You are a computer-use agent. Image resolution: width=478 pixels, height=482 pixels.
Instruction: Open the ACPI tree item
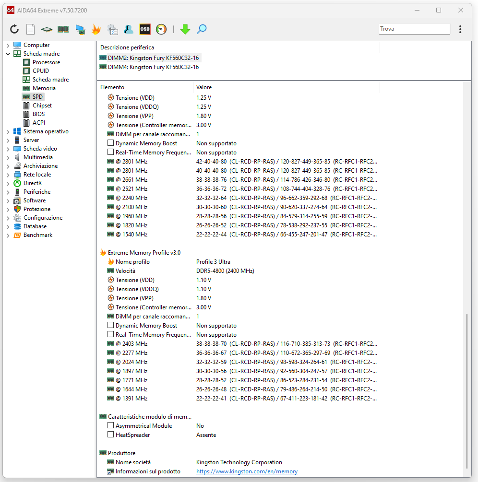tap(39, 123)
